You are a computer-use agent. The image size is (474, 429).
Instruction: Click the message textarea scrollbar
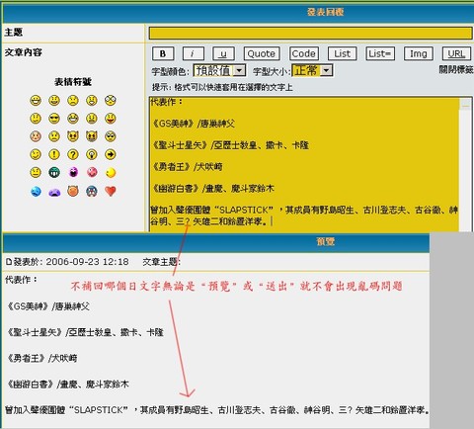pos(466,165)
